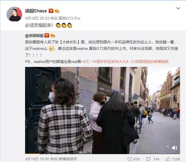Play the embedded street queue video
The width and height of the screenshot is (186, 162).
(103, 110)
